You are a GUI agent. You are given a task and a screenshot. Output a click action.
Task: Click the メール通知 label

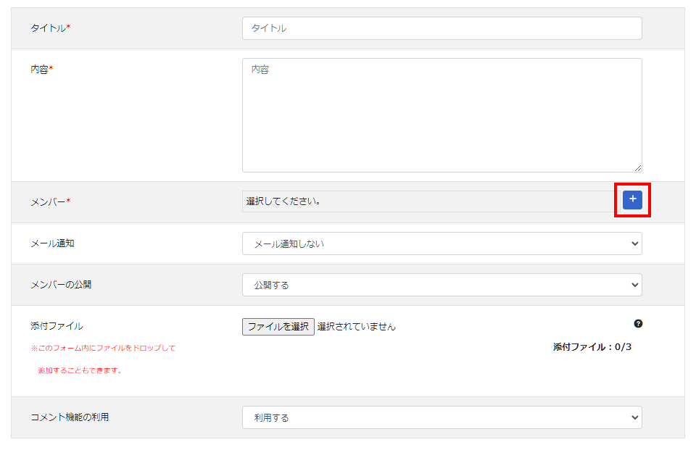pyautogui.click(x=52, y=243)
